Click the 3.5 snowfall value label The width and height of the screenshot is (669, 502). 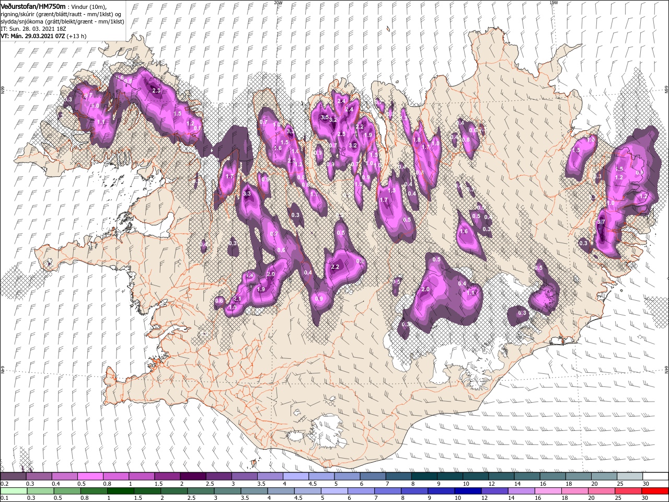[324, 117]
